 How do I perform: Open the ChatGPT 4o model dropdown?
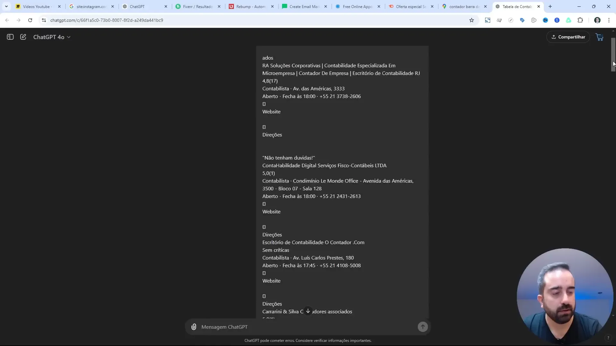[52, 37]
